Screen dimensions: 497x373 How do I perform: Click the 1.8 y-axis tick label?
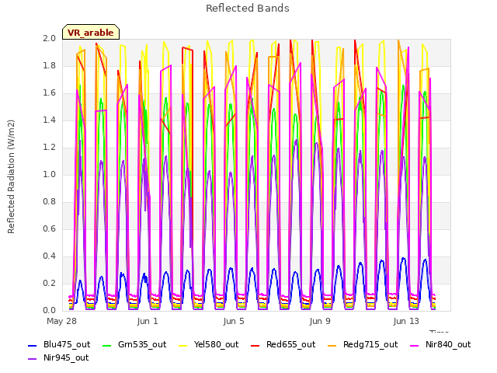49,65
